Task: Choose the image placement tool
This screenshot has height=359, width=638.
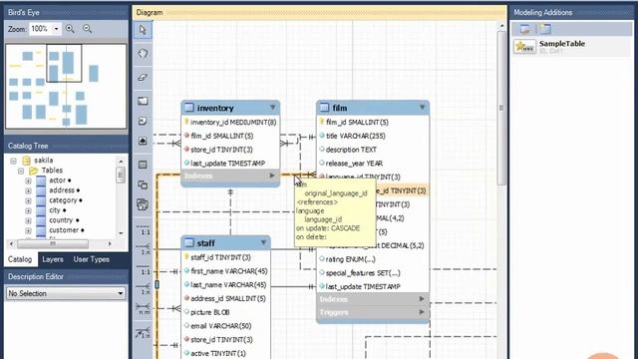Action: coord(143,141)
